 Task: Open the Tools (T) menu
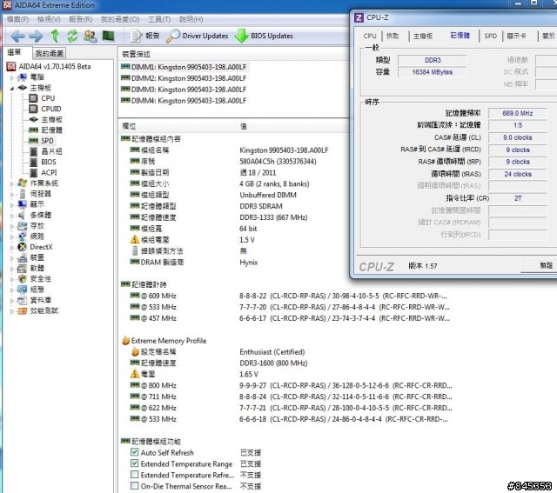coord(159,19)
